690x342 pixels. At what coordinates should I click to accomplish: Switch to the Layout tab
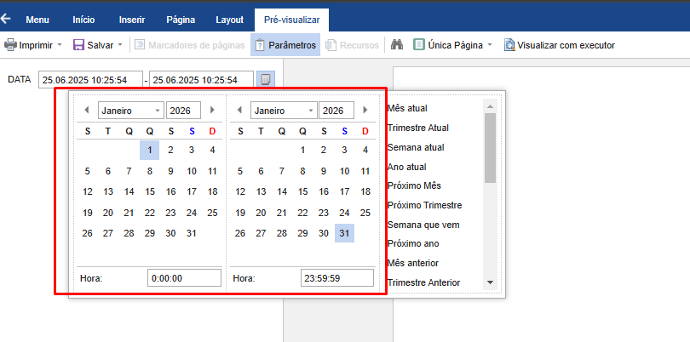pyautogui.click(x=229, y=20)
